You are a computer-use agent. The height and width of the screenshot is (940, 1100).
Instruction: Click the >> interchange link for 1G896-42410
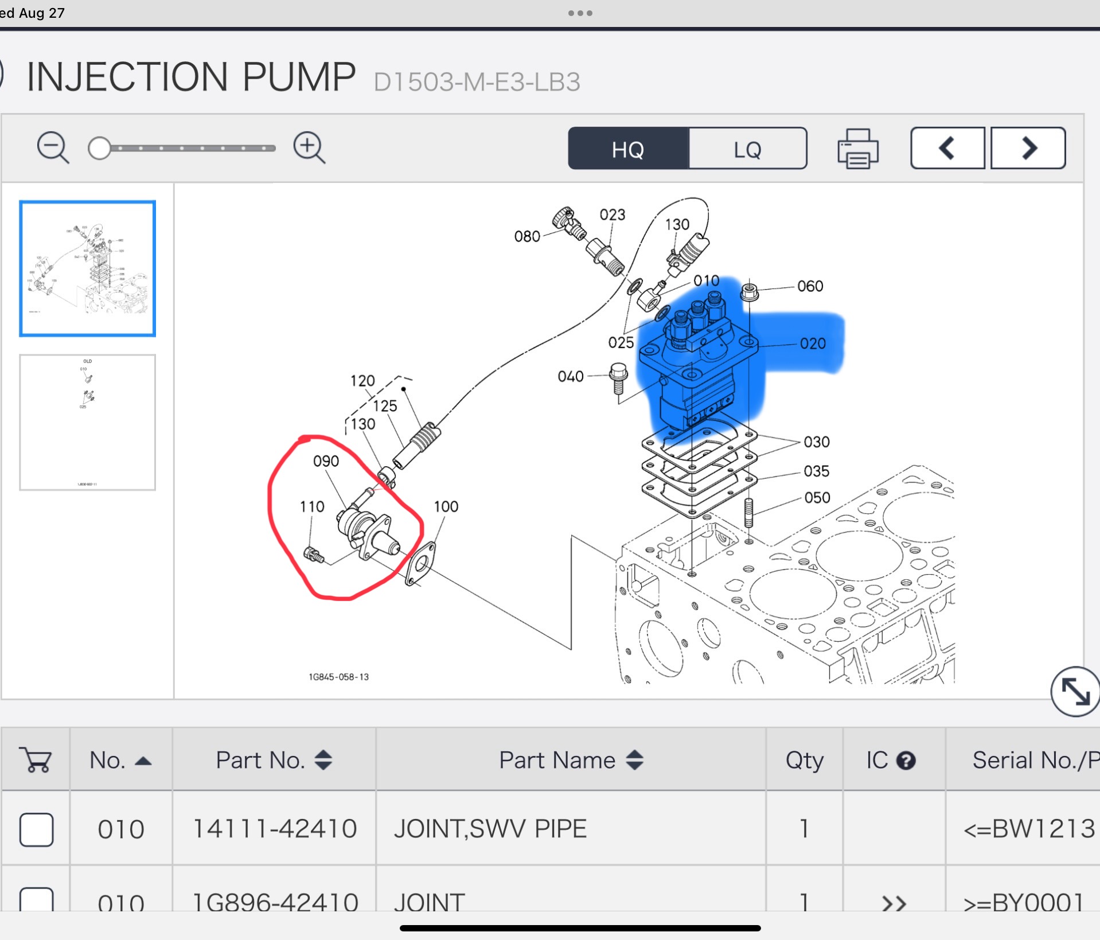pos(894,903)
